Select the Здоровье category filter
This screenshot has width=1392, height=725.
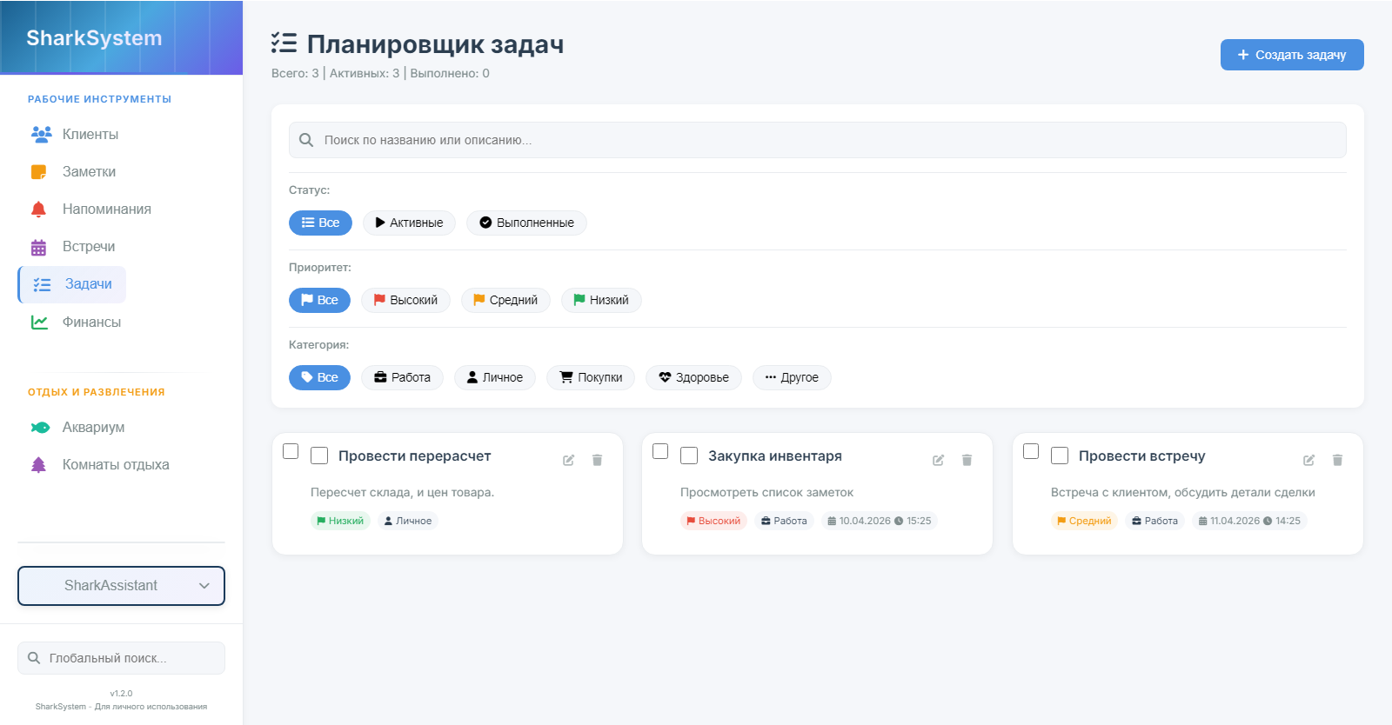(x=693, y=377)
